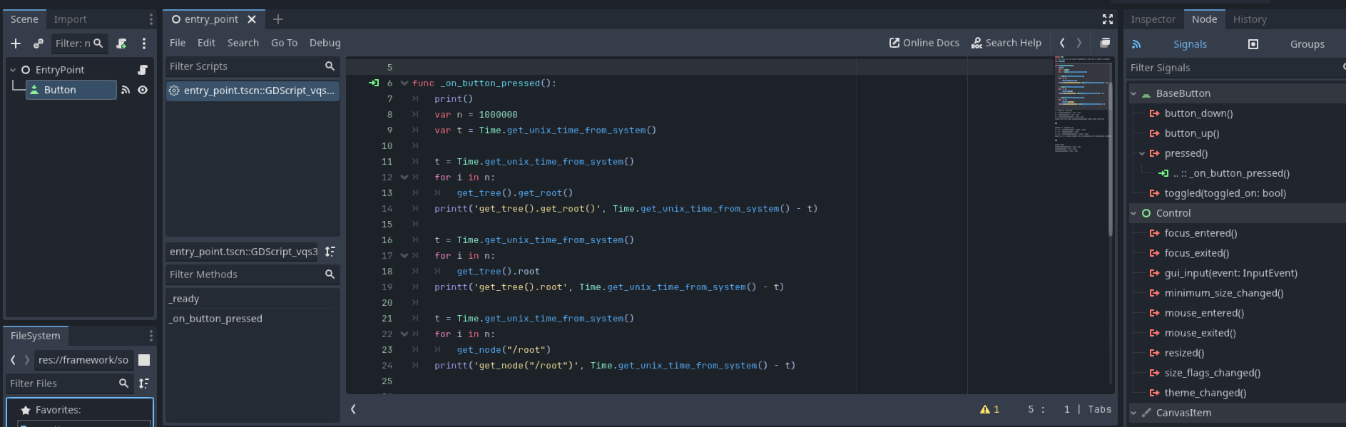Jump to the _ready method
Image resolution: width=1346 pixels, height=427 pixels.
[x=185, y=299]
